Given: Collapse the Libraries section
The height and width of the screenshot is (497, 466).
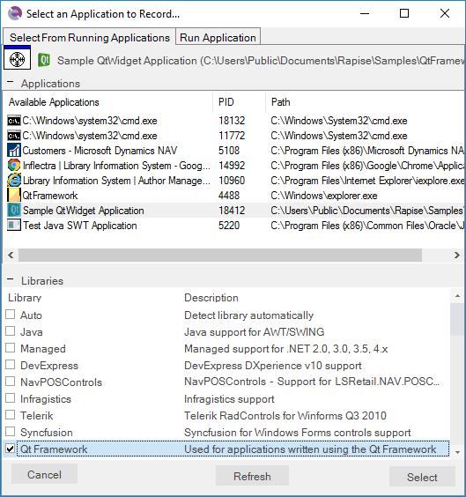Looking at the screenshot, I should coord(11,279).
